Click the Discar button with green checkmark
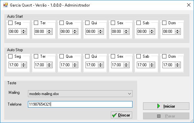The image size is (194, 123). tap(121, 115)
